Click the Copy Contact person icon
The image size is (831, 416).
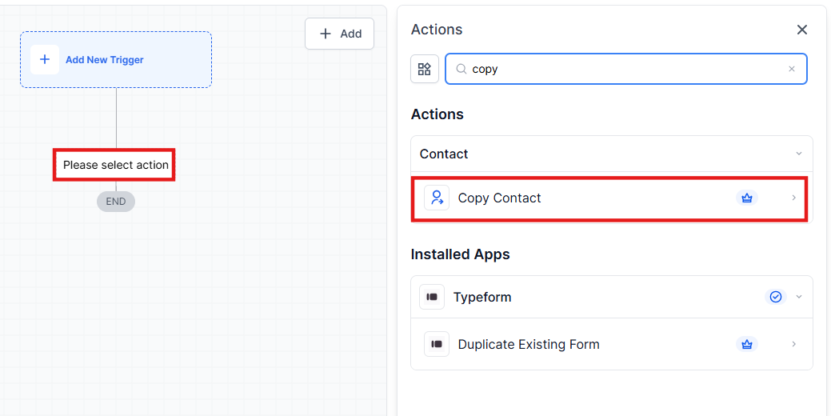(437, 198)
